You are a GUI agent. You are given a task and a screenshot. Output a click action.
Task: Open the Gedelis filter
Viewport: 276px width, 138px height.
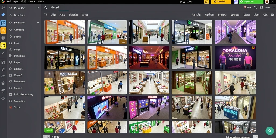[209, 15]
